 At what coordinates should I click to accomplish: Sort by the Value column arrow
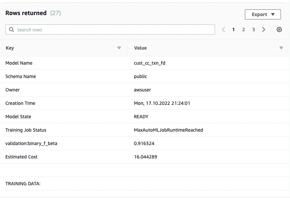pos(281,48)
